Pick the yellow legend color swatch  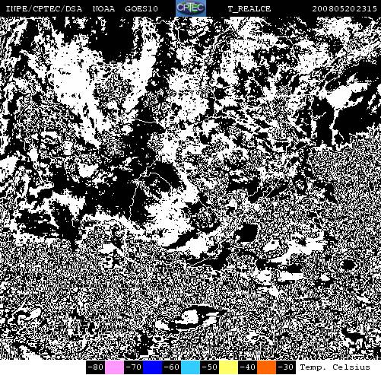pos(228,367)
